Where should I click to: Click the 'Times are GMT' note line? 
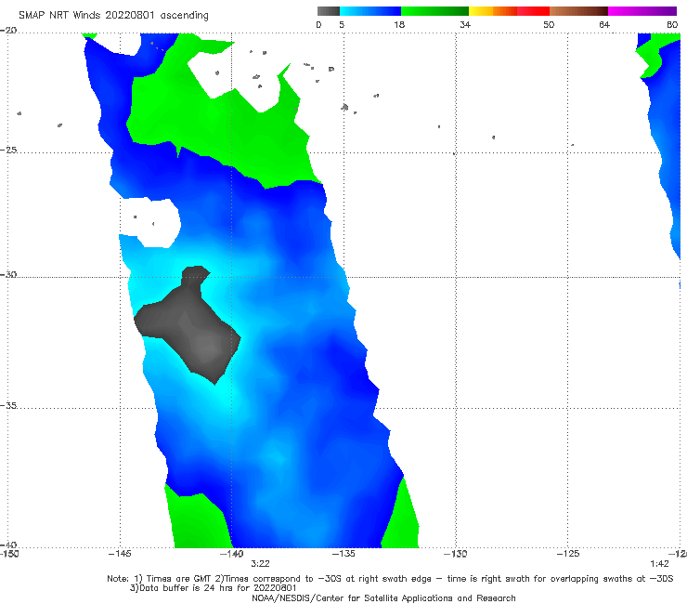pyautogui.click(x=390, y=579)
